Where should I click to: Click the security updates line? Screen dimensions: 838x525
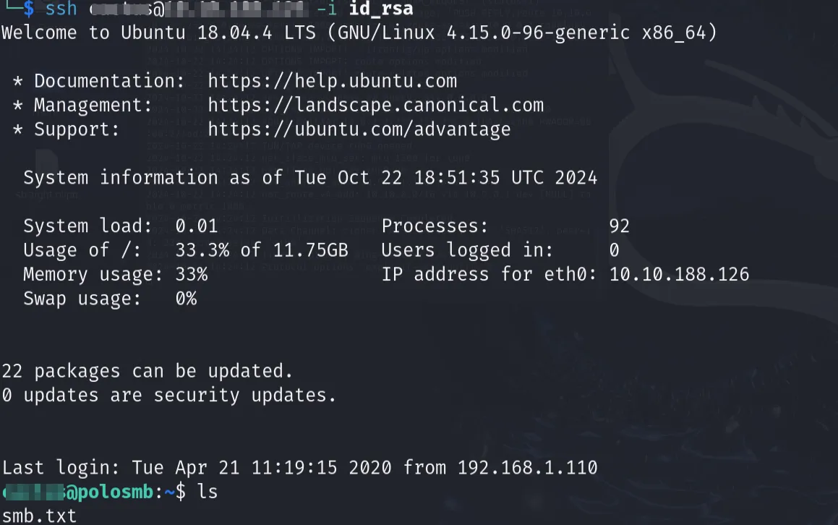coord(168,396)
